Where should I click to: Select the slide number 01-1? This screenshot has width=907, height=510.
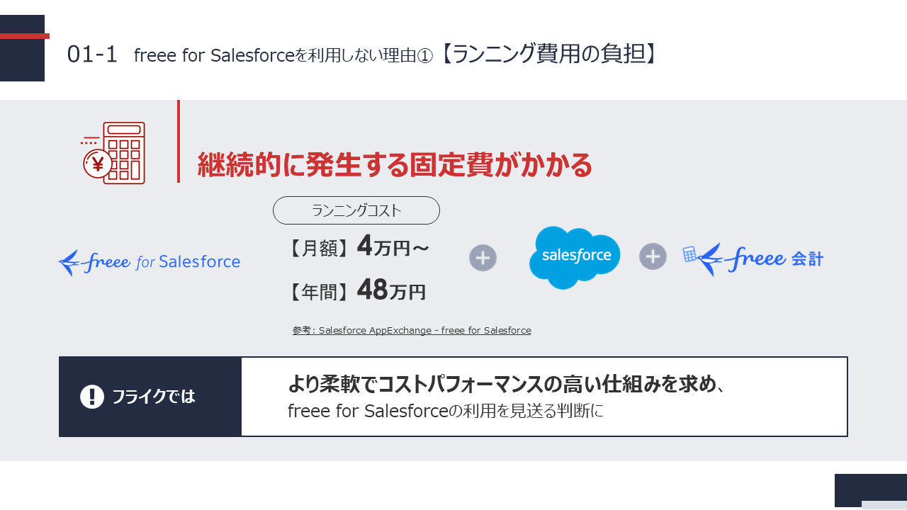[92, 55]
